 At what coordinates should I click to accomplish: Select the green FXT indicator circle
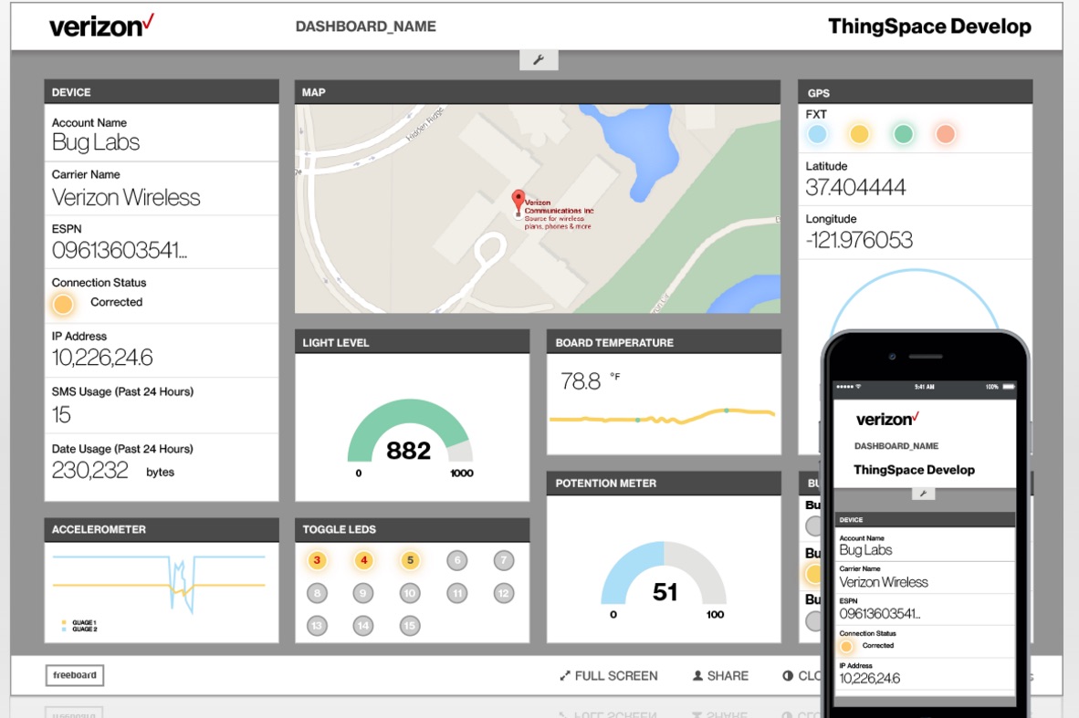pyautogui.click(x=903, y=134)
